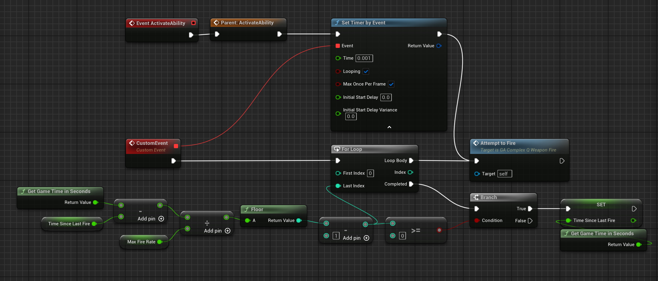Uncheck the Looping checkbox
Viewport: 658px width, 281px height.
click(366, 71)
